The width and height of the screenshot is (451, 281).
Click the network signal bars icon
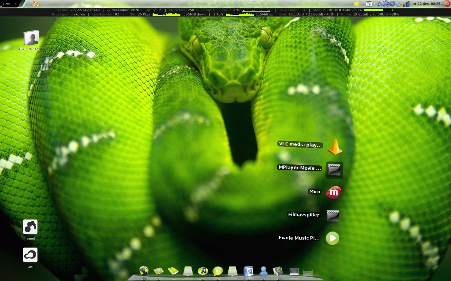pyautogui.click(x=407, y=4)
